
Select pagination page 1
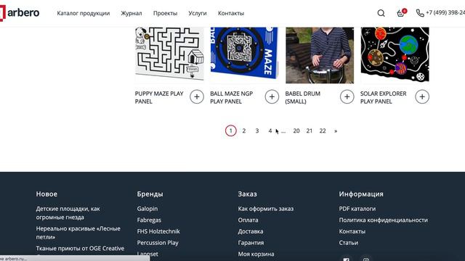(231, 130)
